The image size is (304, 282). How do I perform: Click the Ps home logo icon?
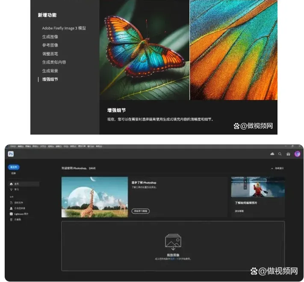click(11, 154)
